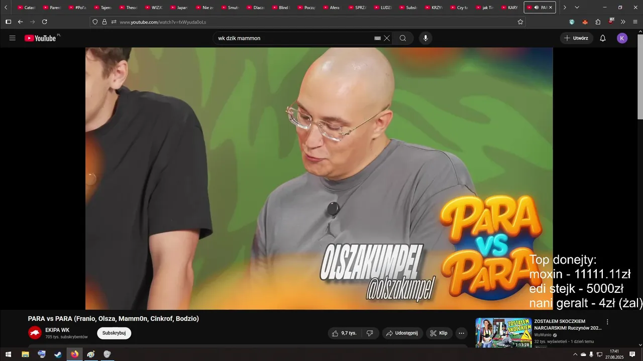The height and width of the screenshot is (361, 643).
Task: Open on-screen keyboard in search box
Action: click(x=377, y=38)
